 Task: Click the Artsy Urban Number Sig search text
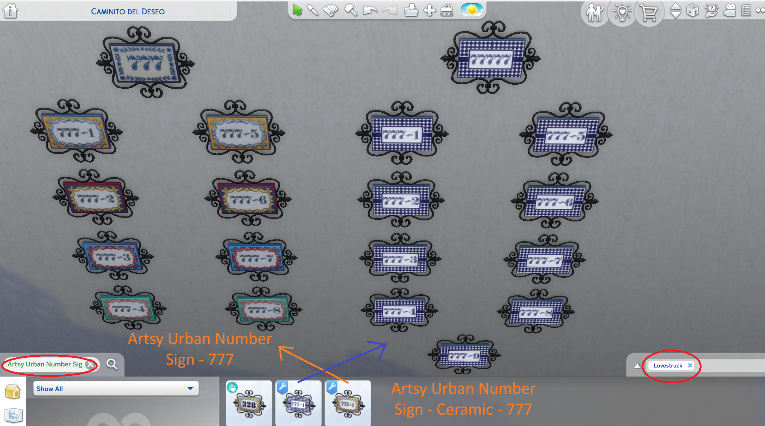45,364
